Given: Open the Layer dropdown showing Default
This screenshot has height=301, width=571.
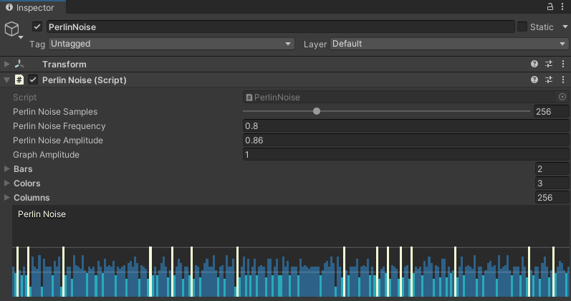Looking at the screenshot, I should coord(449,44).
